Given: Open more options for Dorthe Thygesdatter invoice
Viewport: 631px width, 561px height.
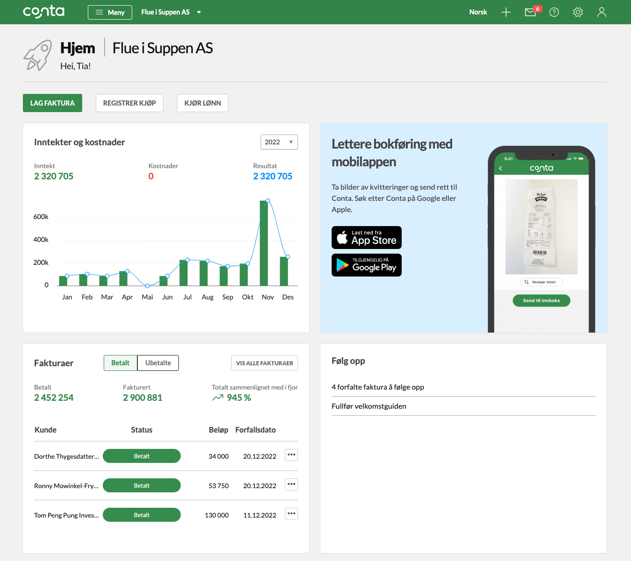Looking at the screenshot, I should pyautogui.click(x=291, y=455).
